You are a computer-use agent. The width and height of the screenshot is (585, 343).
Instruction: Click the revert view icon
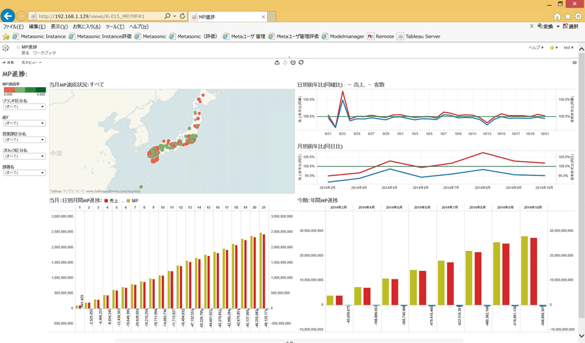[x=285, y=62]
